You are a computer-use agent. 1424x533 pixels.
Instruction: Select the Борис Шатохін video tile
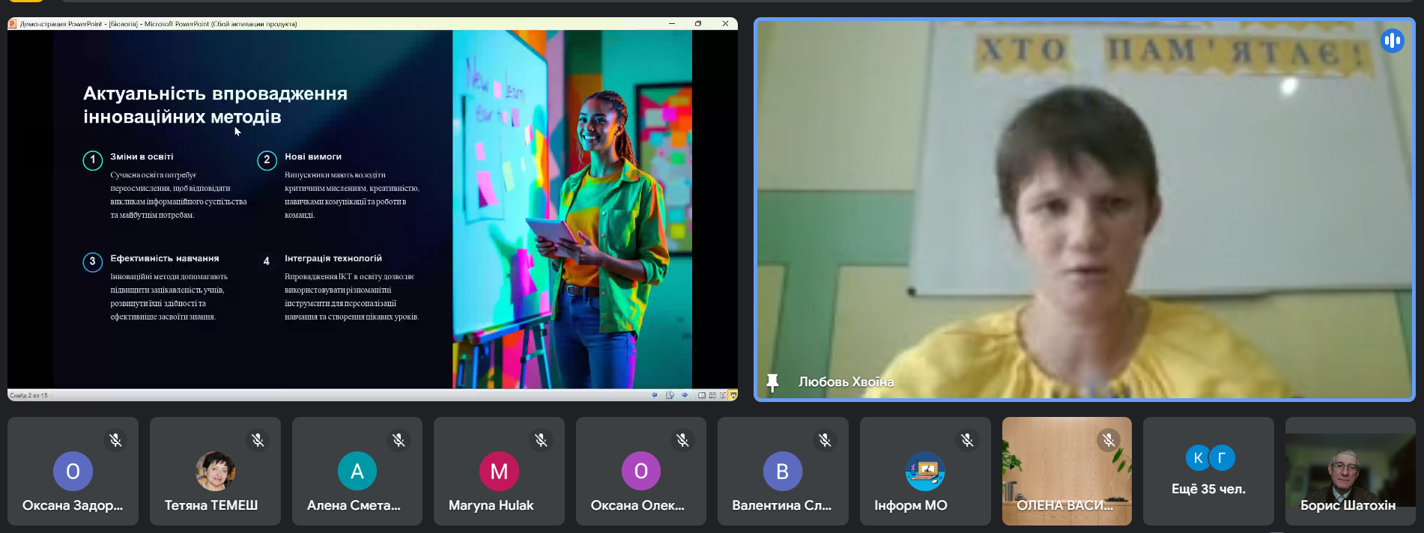pos(1350,472)
